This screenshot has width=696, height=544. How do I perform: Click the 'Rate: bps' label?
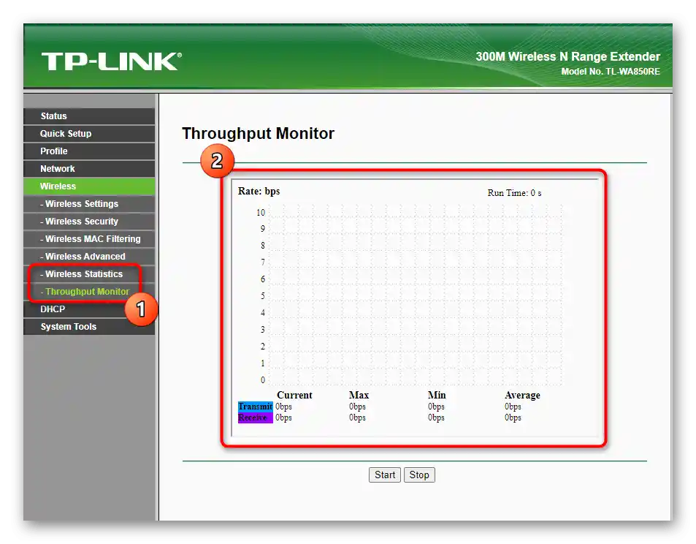coord(259,191)
